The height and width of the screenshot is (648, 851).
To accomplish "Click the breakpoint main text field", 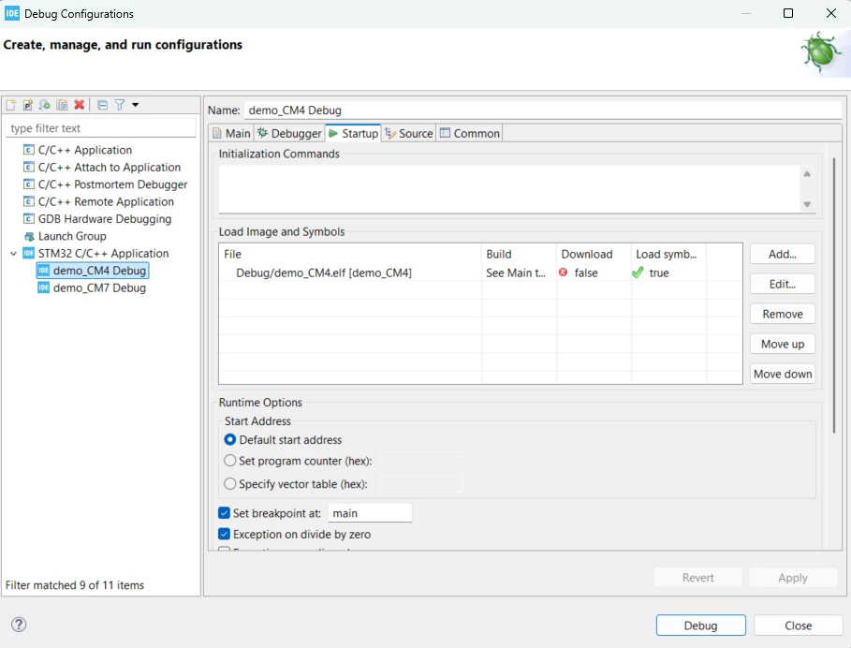I will [x=370, y=513].
